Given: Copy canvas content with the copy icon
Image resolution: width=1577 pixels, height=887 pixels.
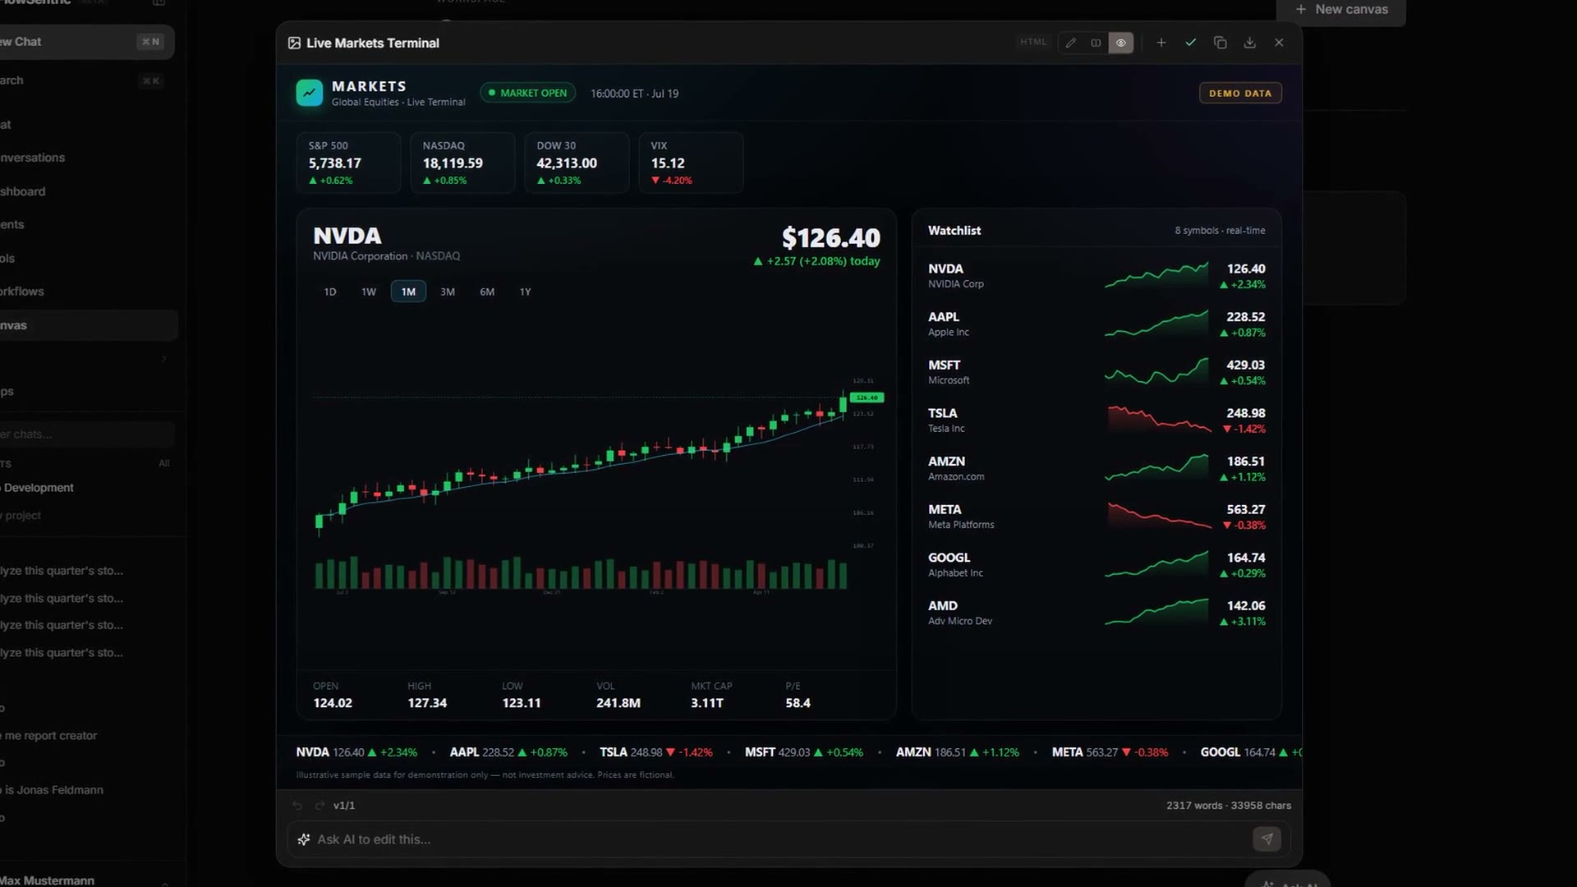Looking at the screenshot, I should click(x=1220, y=43).
